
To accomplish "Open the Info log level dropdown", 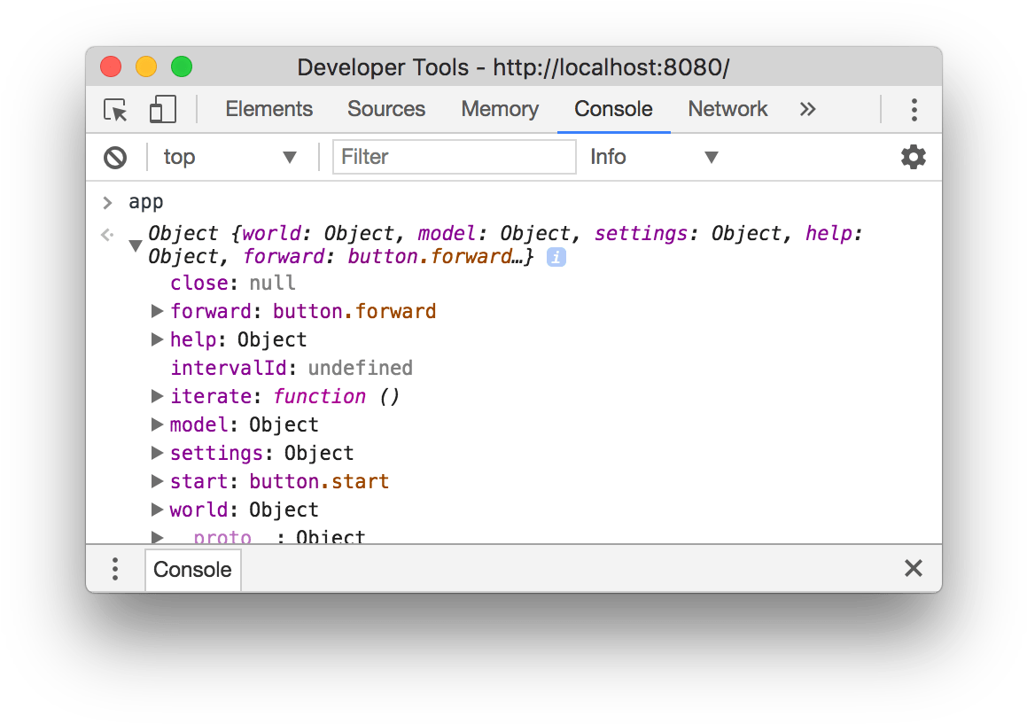I will tap(654, 158).
